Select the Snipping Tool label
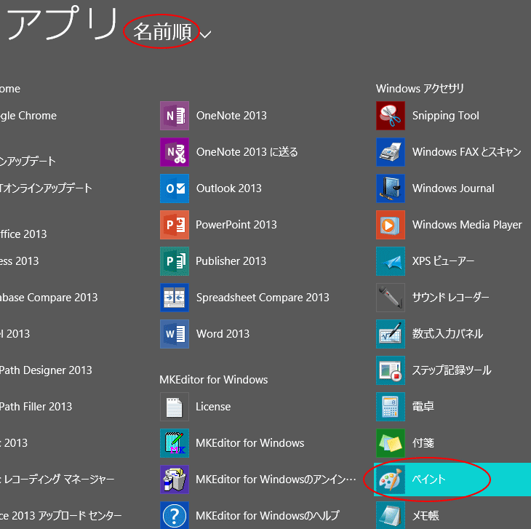The height and width of the screenshot is (529, 531). [446, 116]
